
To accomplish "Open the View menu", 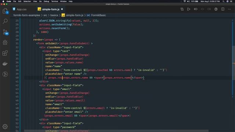I will point(35,1).
